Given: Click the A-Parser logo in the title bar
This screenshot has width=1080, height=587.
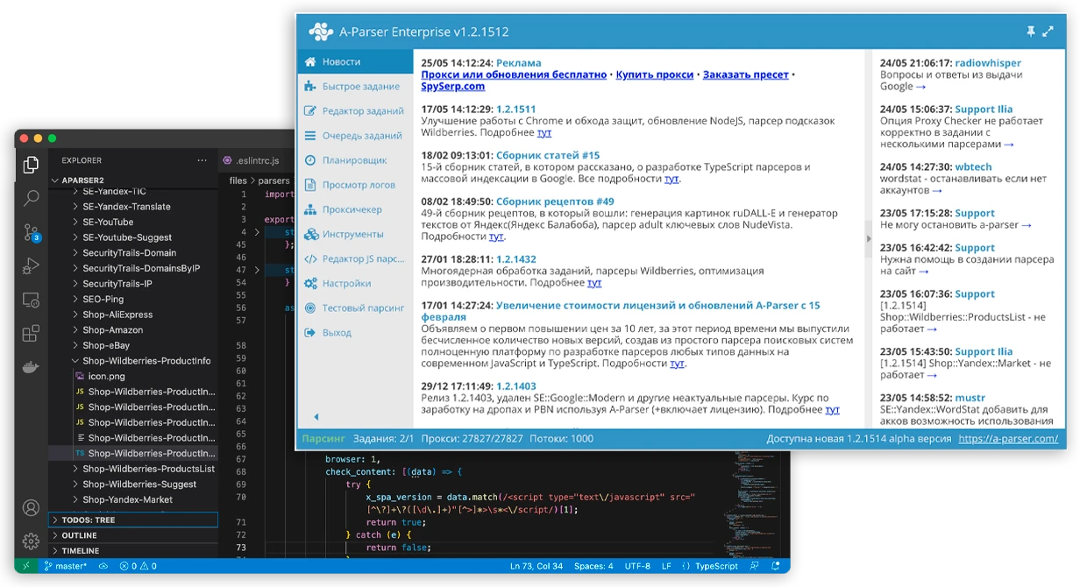Looking at the screenshot, I should click(321, 32).
